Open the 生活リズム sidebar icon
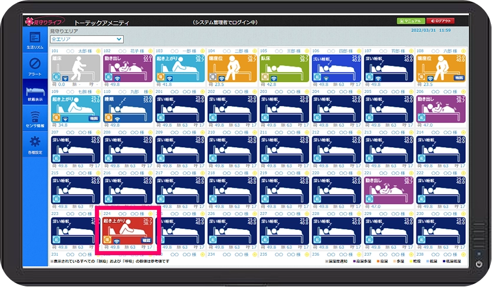The height and width of the screenshot is (287, 492). (x=34, y=39)
